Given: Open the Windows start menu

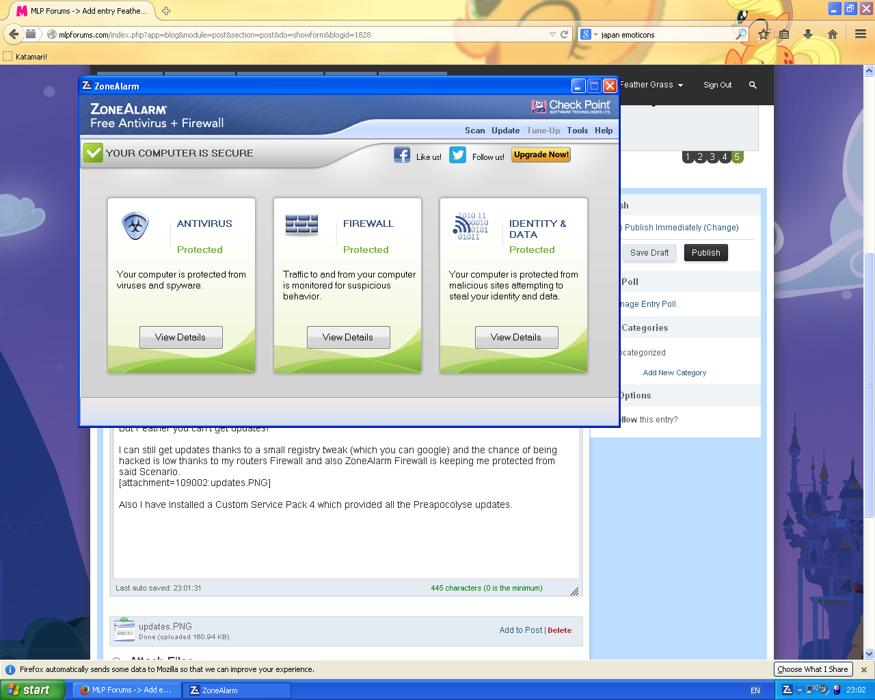Looking at the screenshot, I should coord(33,690).
